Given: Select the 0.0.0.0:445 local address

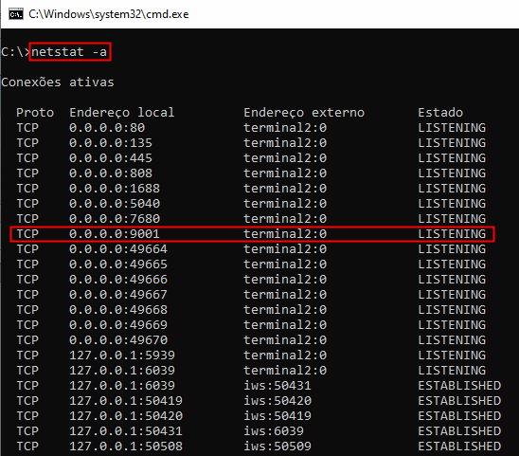Looking at the screenshot, I should 111,158.
